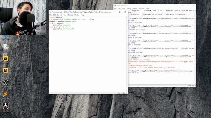Open Help menu in the editor window

pyautogui.click(x=82, y=15)
